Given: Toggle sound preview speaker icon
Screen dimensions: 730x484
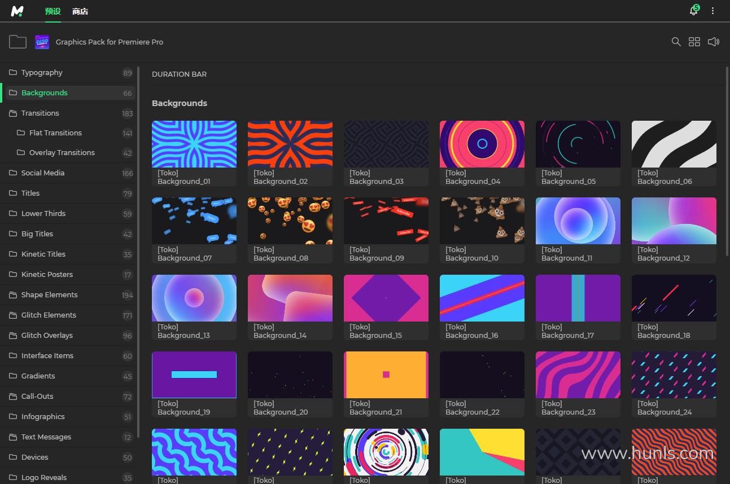Looking at the screenshot, I should [x=714, y=42].
